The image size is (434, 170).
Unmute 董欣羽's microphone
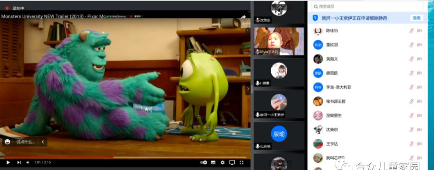[x=411, y=45]
